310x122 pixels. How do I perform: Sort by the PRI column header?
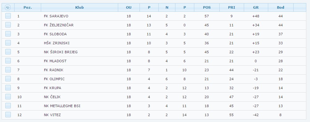231,7
